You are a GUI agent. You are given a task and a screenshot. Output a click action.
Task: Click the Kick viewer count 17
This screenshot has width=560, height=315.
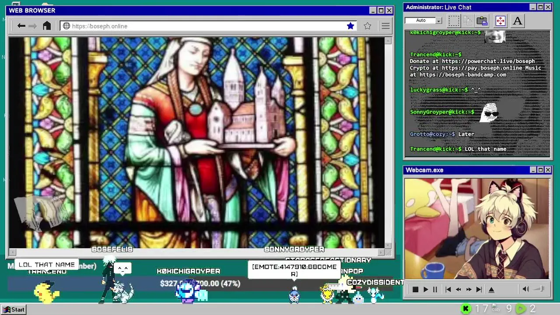[x=482, y=309]
